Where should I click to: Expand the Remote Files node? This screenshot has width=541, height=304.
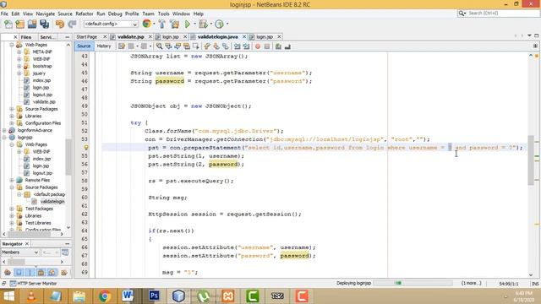[x=11, y=180]
